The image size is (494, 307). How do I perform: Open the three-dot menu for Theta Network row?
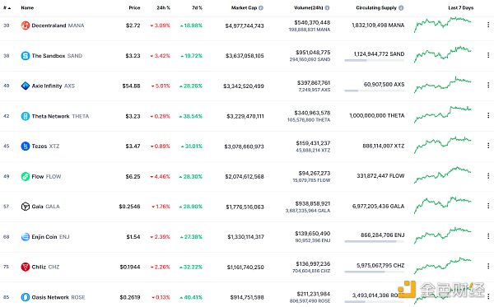(x=488, y=115)
